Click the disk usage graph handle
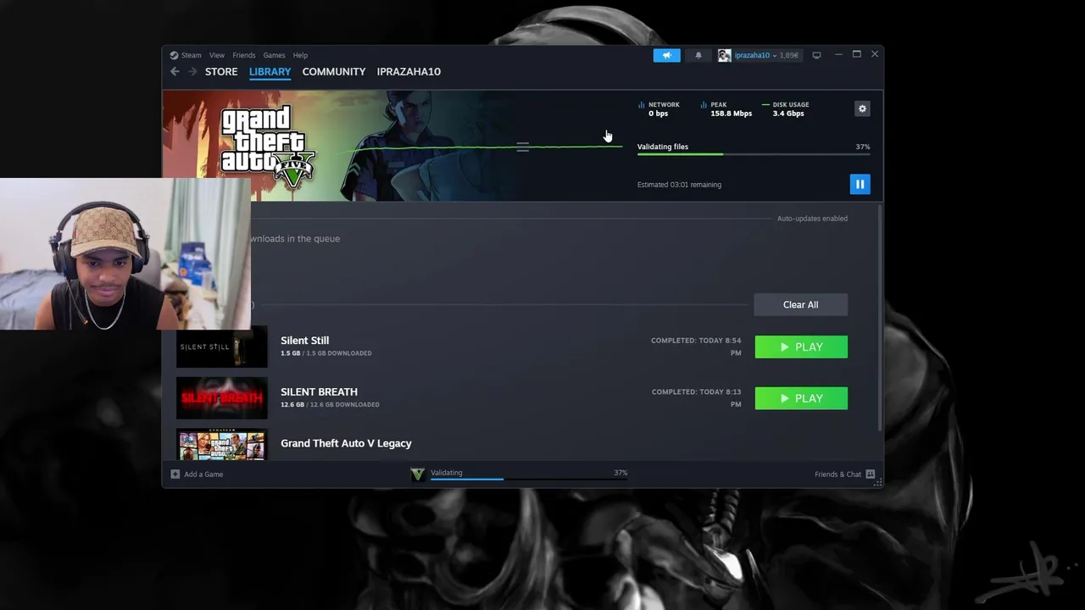The width and height of the screenshot is (1085, 610). pyautogui.click(x=522, y=147)
